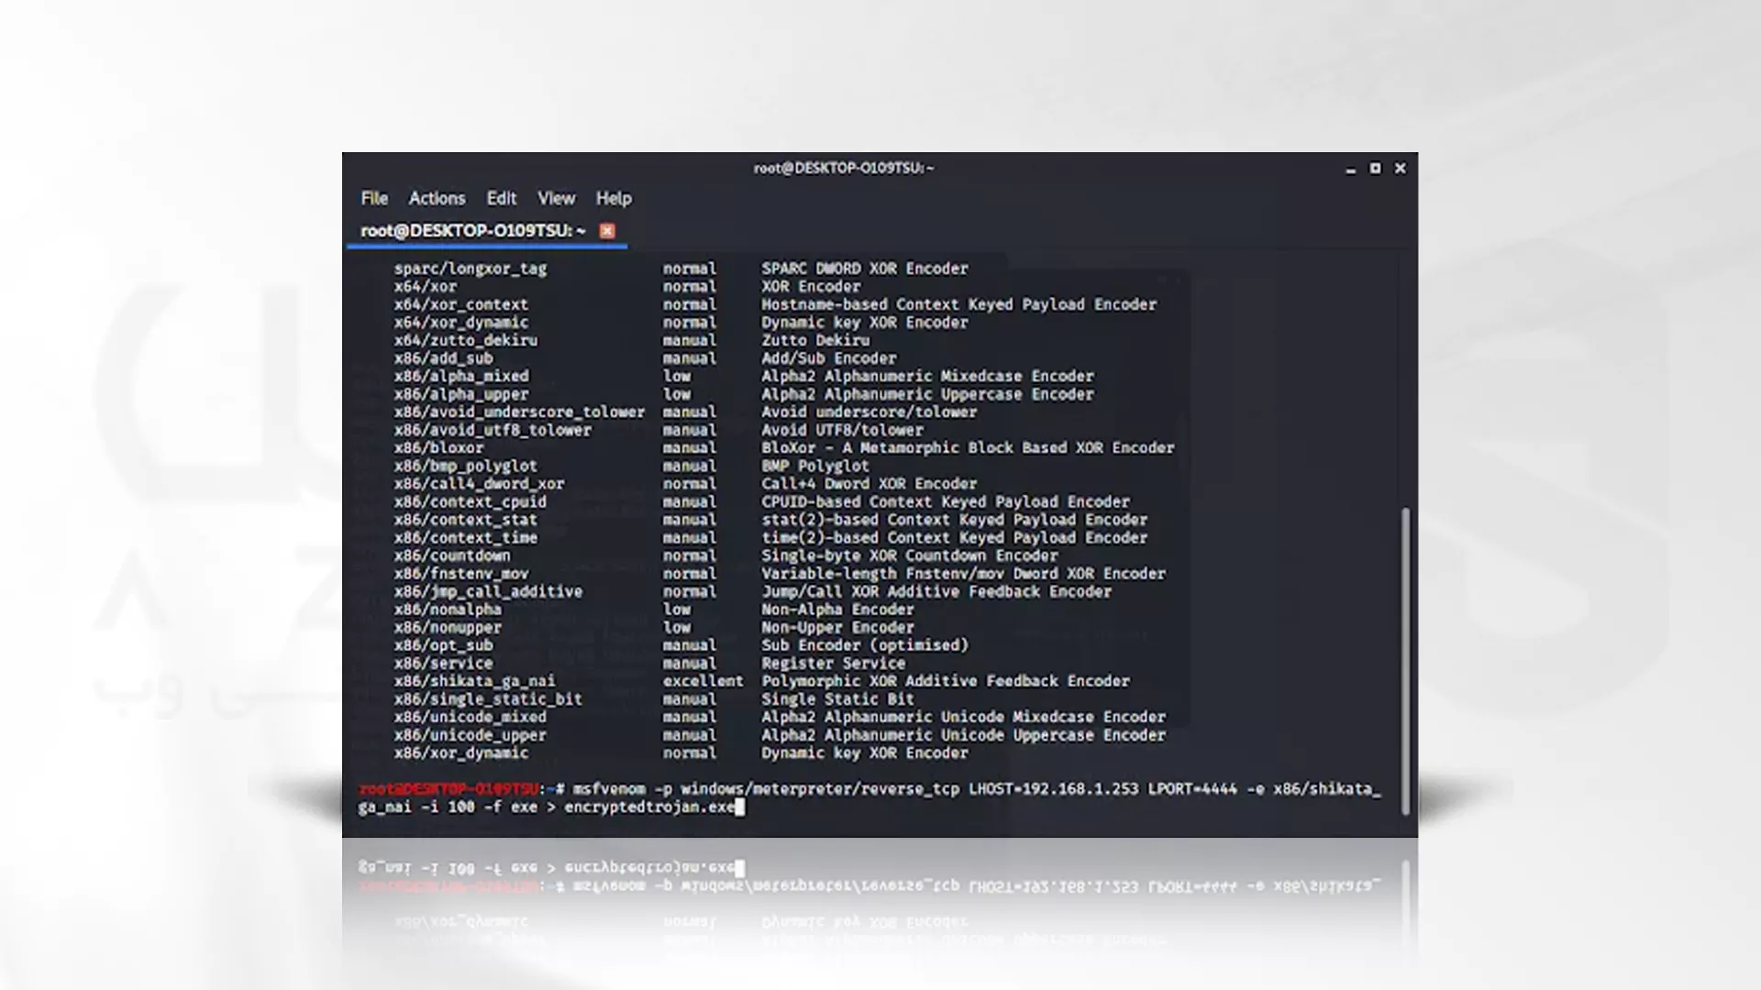Click the sparc/longxor_tag entry
Viewport: 1761px width, 990px height.
point(471,269)
